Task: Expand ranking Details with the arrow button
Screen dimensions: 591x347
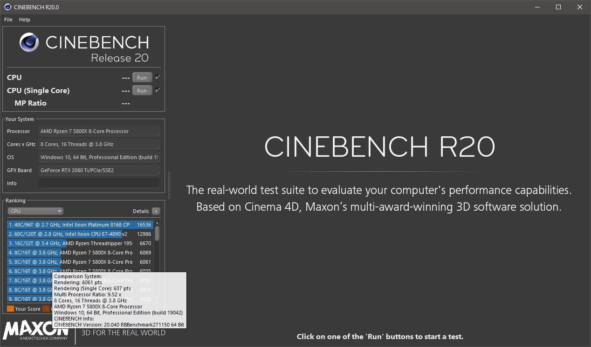Action: coord(156,211)
